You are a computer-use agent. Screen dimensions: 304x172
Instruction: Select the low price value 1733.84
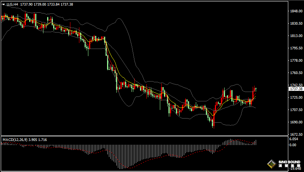53,4
